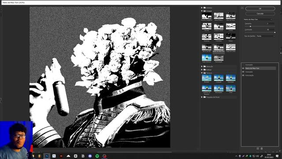
Task: Open the Tipo de Padrão dropdown
Action: click(266, 36)
